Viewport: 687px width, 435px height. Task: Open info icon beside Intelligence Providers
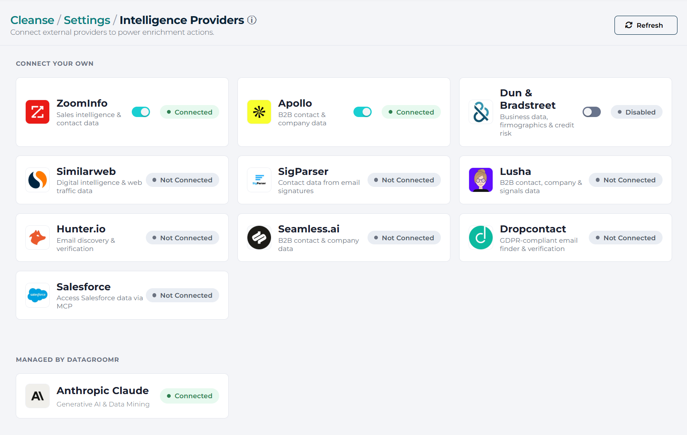[252, 20]
